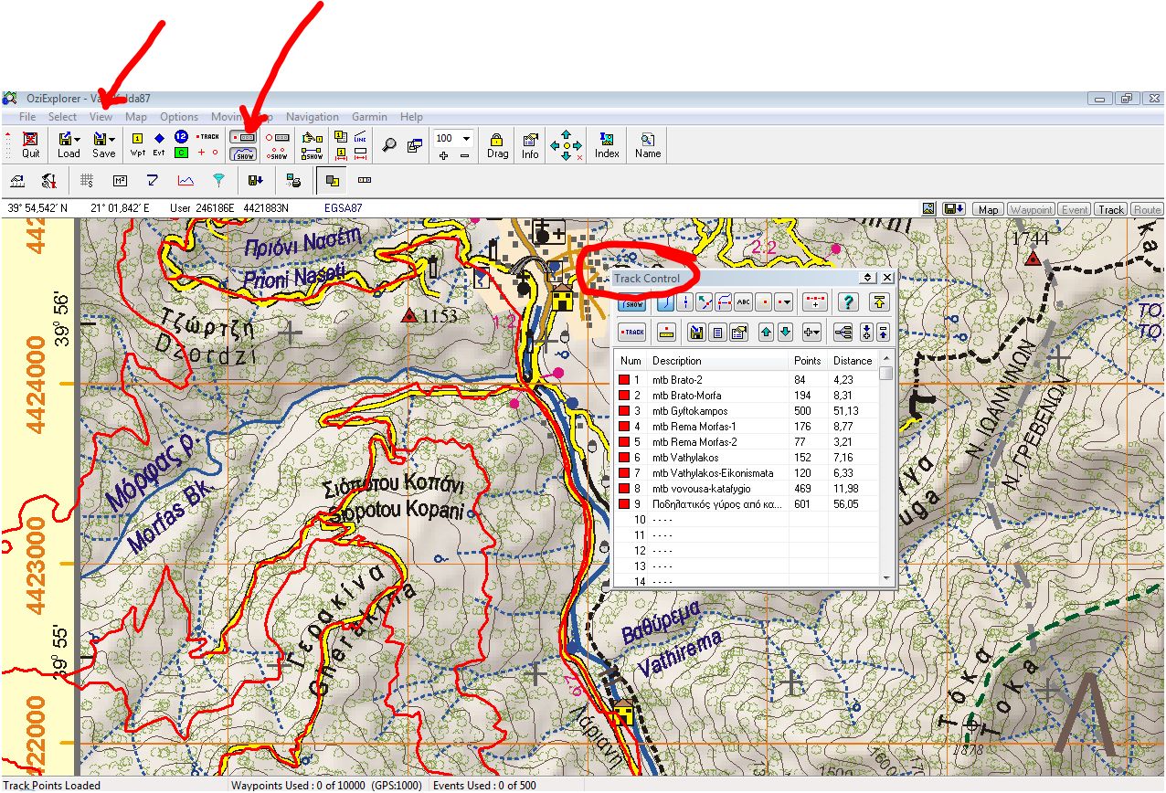Image resolution: width=1166 pixels, height=793 pixels.
Task: Open the Index map icon
Action: (607, 144)
